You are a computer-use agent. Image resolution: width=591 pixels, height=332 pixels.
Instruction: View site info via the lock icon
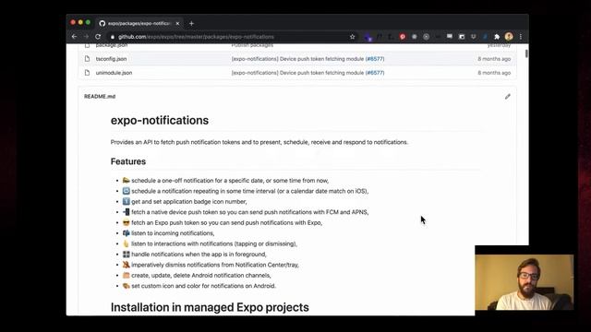click(113, 37)
